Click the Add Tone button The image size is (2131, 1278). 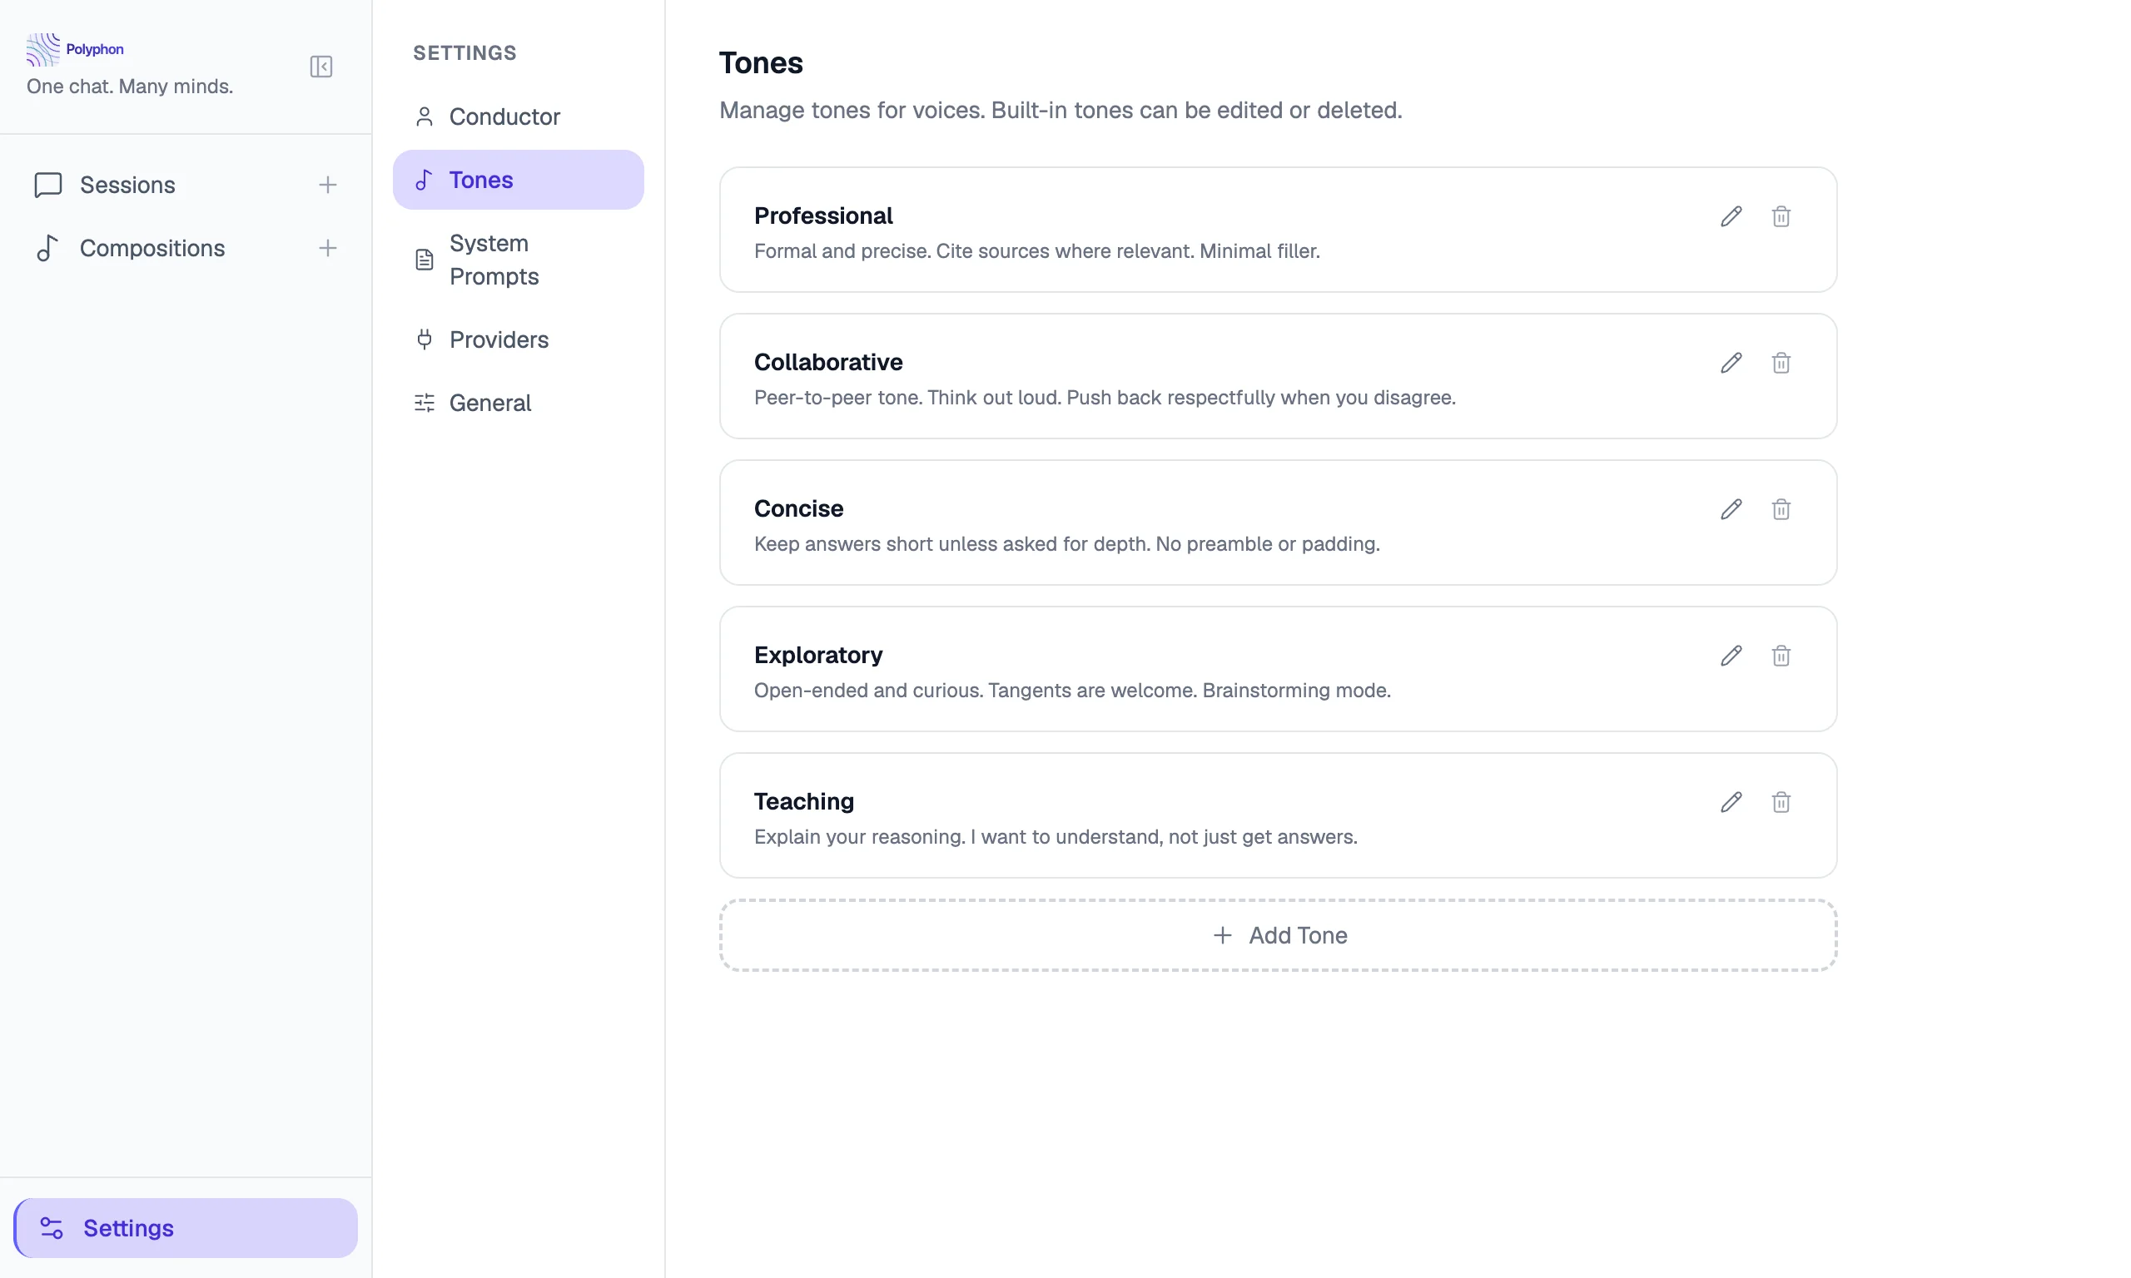[x=1279, y=935]
